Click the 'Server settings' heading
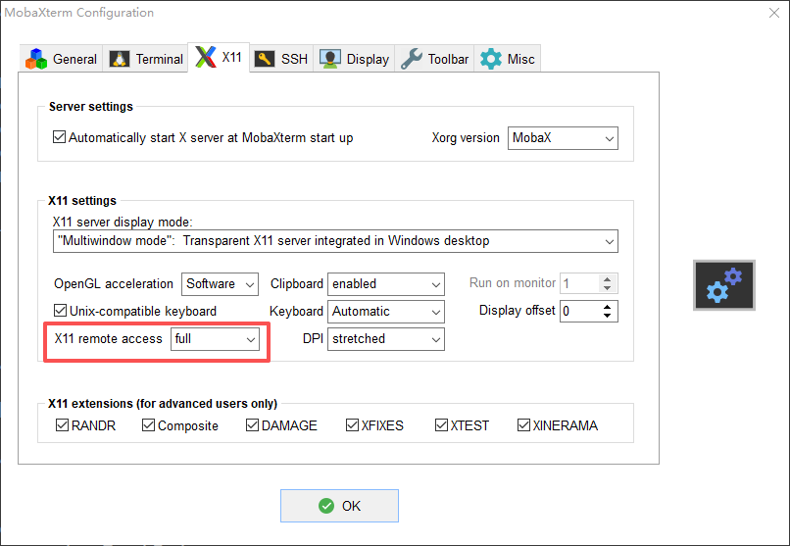This screenshot has width=790, height=546. click(x=91, y=106)
